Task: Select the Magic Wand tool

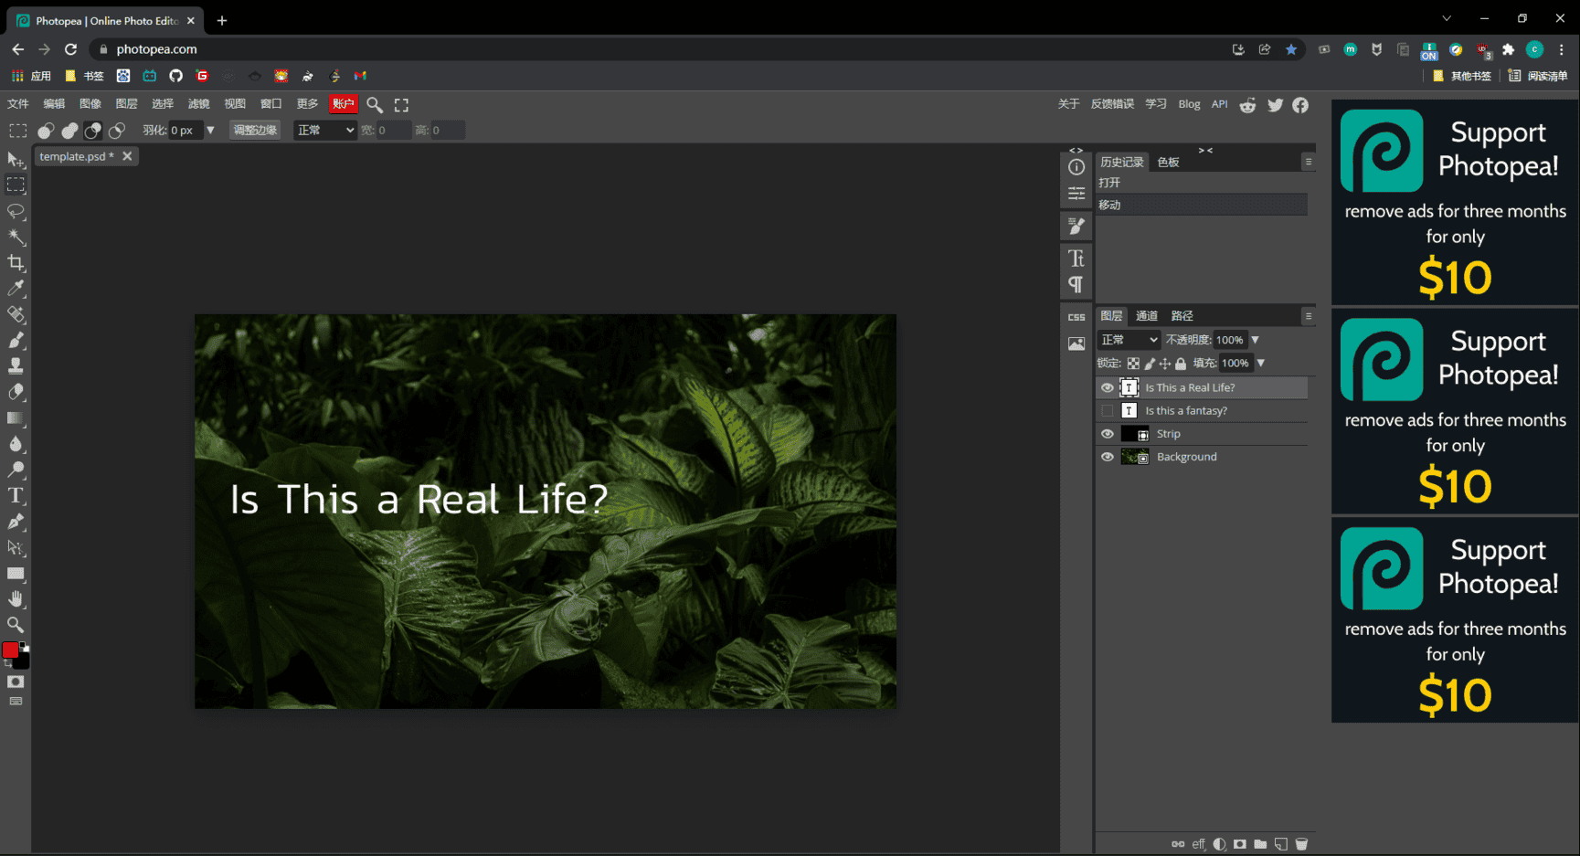Action: (16, 238)
